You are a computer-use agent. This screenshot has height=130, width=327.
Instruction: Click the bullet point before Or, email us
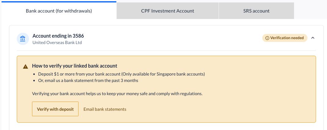(x=34, y=80)
